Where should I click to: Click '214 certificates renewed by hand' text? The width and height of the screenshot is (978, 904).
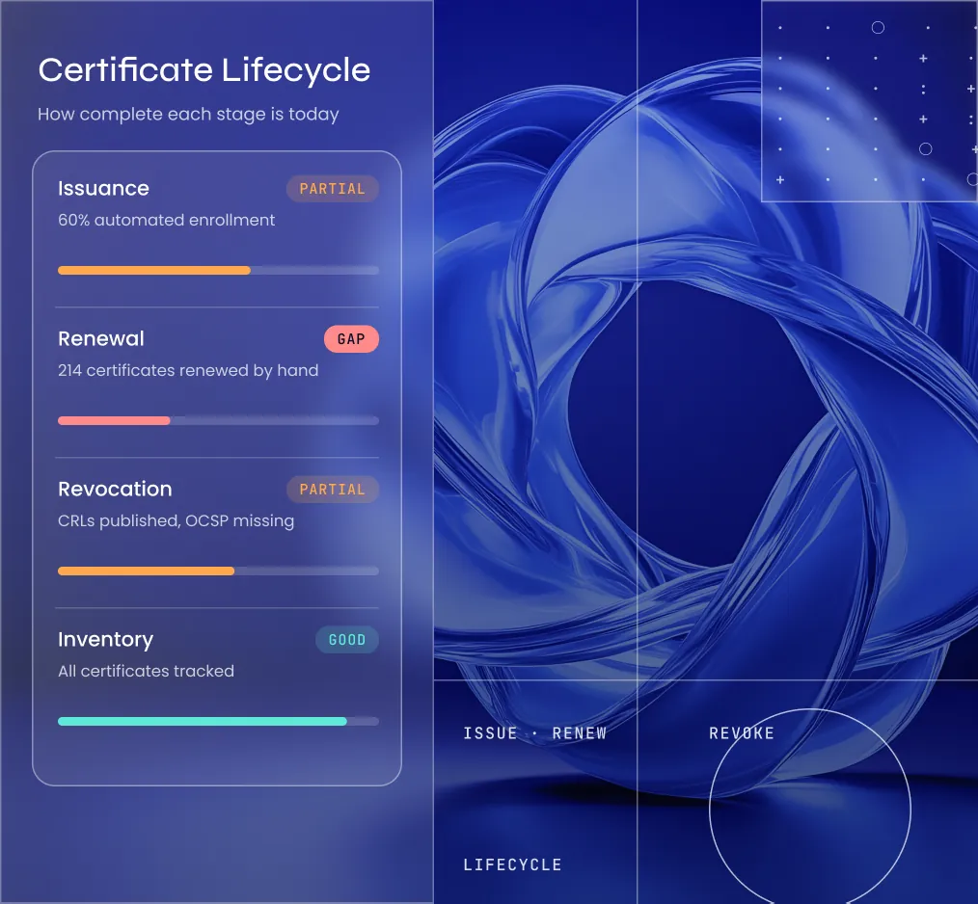(x=188, y=370)
